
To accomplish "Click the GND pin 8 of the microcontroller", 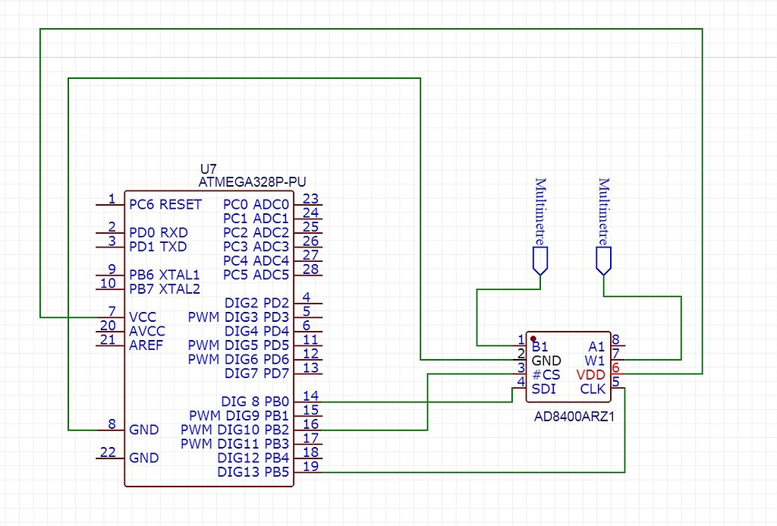I will pyautogui.click(x=143, y=430).
